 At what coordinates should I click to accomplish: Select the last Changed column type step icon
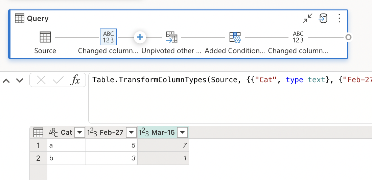(x=298, y=37)
